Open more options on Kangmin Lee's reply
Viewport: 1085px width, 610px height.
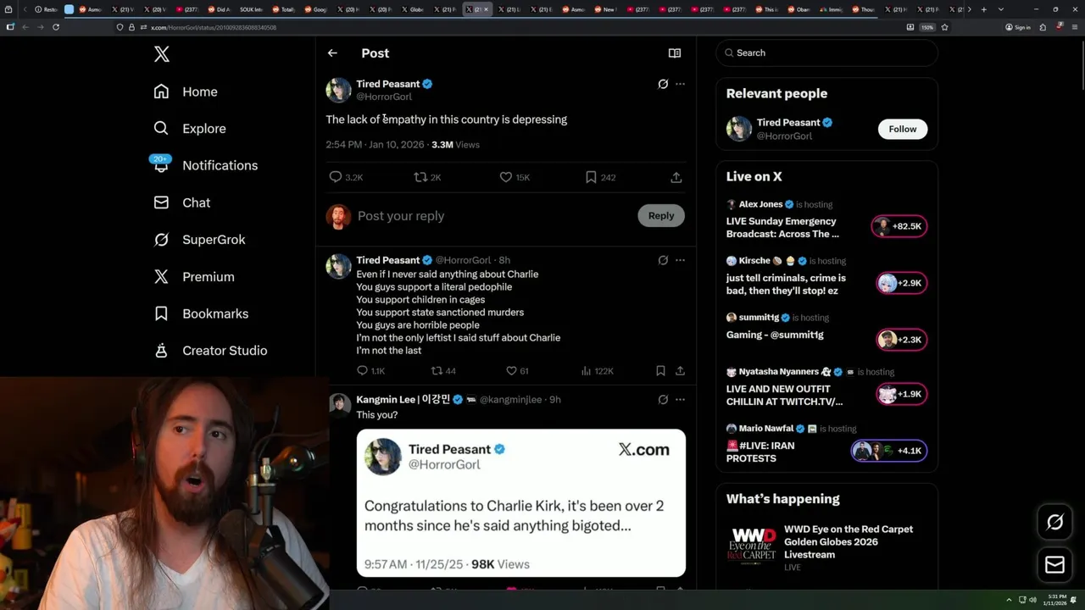click(680, 399)
